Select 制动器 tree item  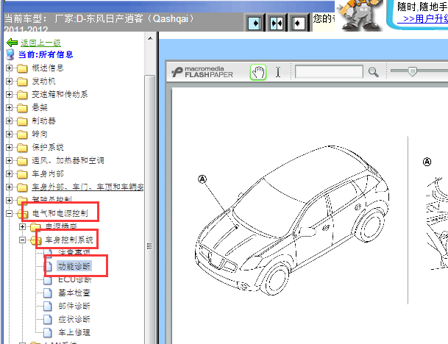(x=43, y=121)
